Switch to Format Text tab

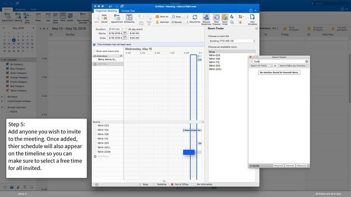128,11
